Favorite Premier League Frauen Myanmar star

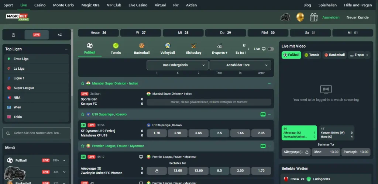point(83,146)
